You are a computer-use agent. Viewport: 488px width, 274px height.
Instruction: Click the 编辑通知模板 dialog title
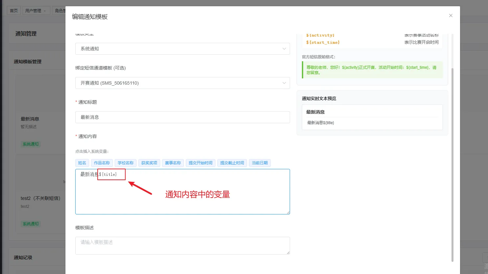point(90,17)
